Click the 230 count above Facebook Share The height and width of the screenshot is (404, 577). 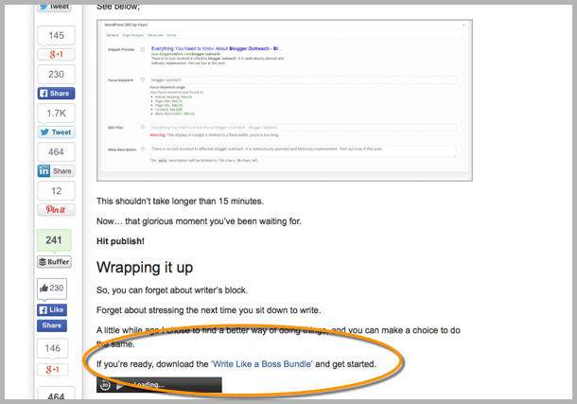pyautogui.click(x=57, y=75)
